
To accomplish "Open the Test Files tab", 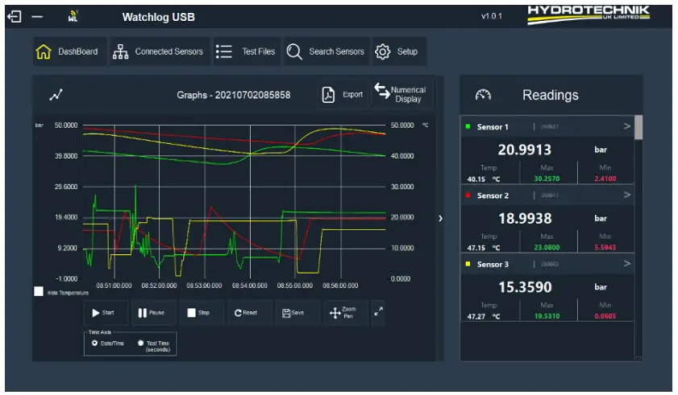I will (247, 51).
